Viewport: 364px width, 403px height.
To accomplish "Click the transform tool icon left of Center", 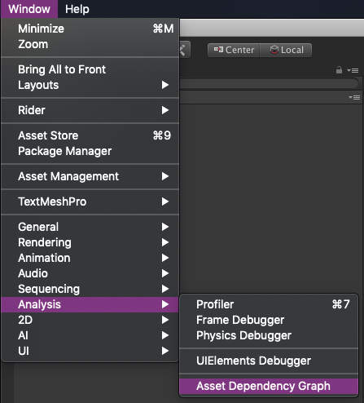I will pyautogui.click(x=185, y=50).
